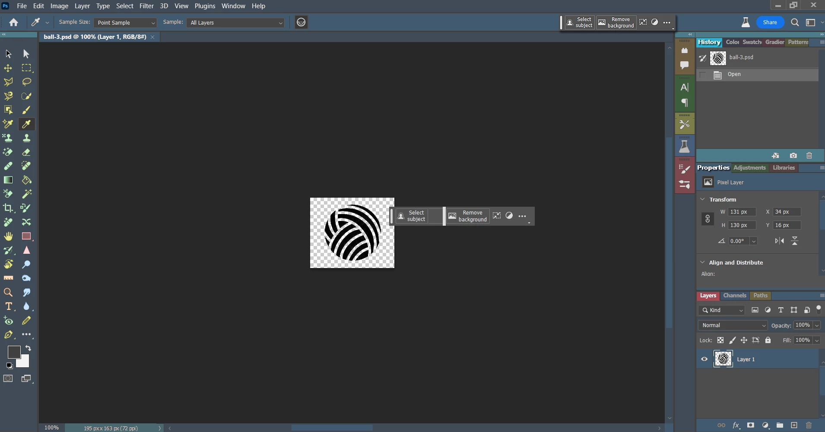Image resolution: width=825 pixels, height=432 pixels.
Task: Create new snapshot camera icon in History
Action: point(793,155)
